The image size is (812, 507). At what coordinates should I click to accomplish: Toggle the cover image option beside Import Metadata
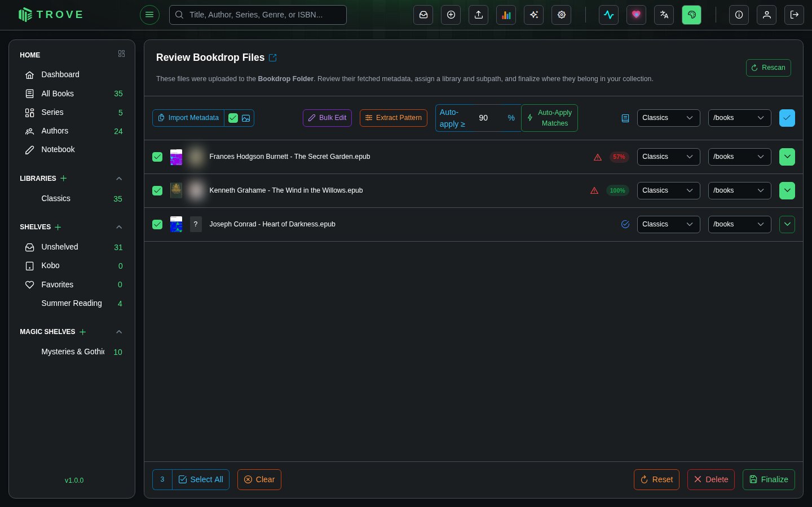(246, 118)
